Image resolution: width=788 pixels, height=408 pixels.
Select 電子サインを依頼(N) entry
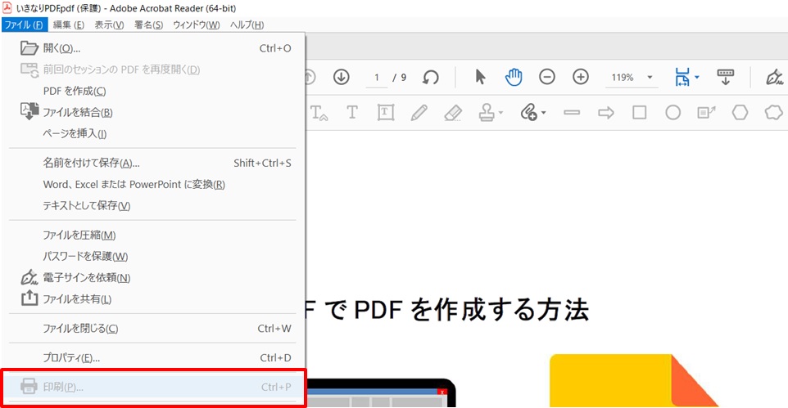152,277
